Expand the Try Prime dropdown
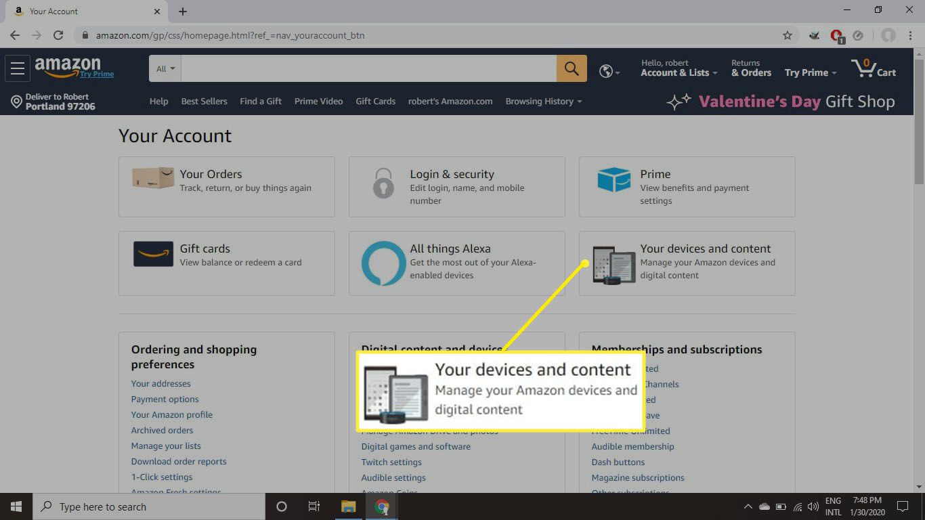 (811, 72)
